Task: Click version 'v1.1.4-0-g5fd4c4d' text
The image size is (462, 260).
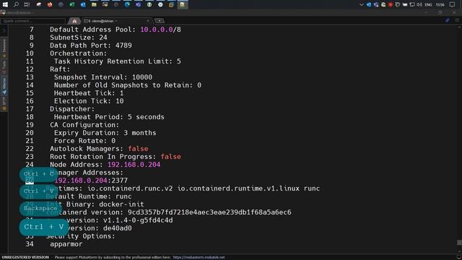Action: (x=138, y=220)
